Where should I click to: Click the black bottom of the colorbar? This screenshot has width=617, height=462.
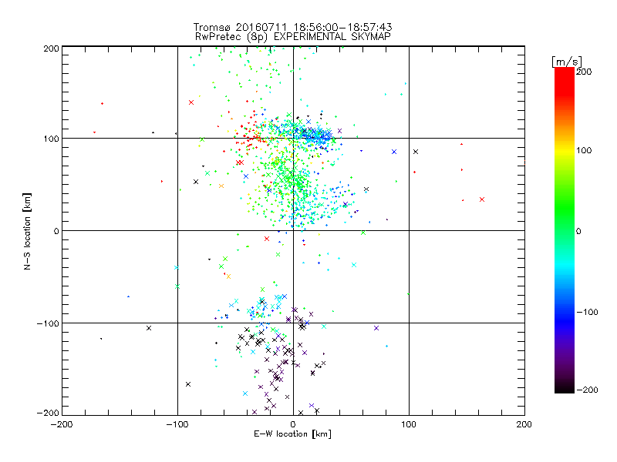pos(565,389)
